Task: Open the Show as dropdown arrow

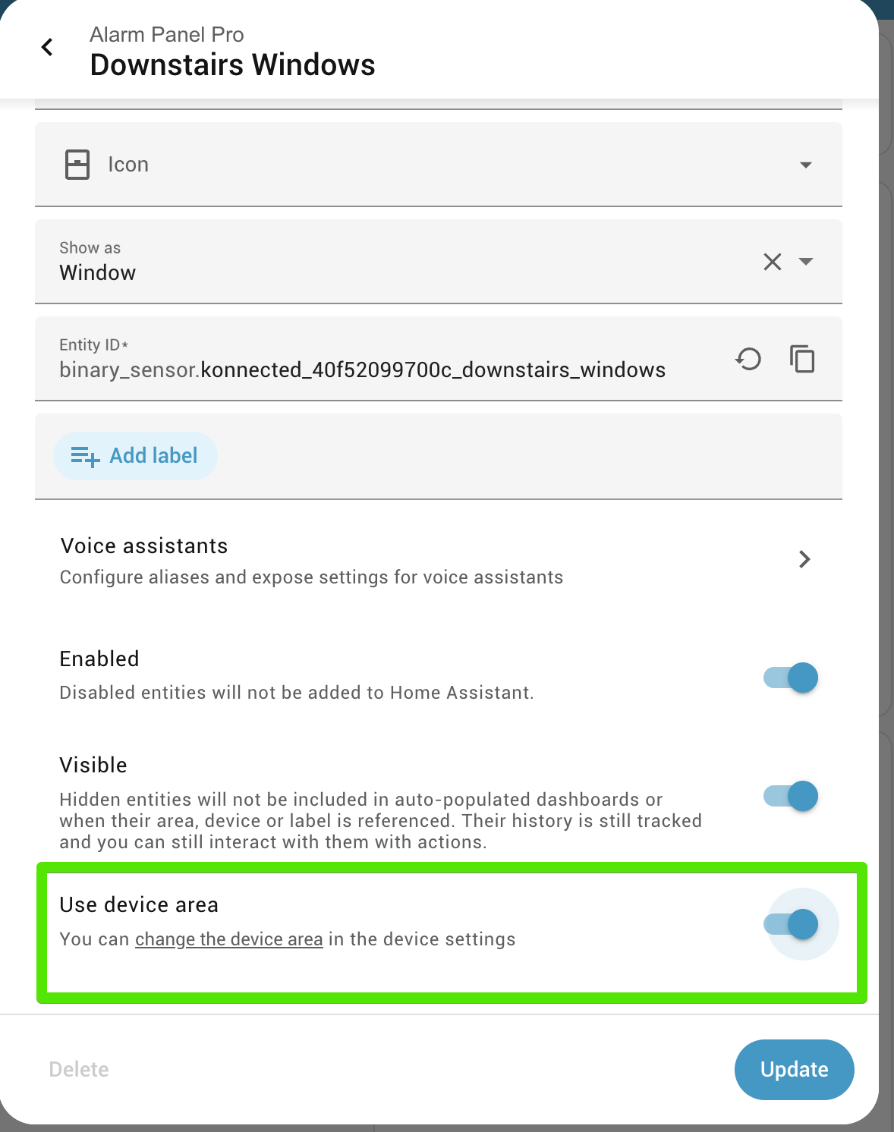Action: (806, 262)
